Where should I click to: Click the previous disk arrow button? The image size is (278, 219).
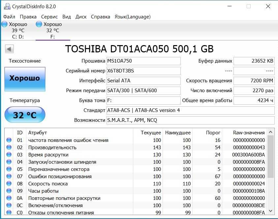pos(9,49)
